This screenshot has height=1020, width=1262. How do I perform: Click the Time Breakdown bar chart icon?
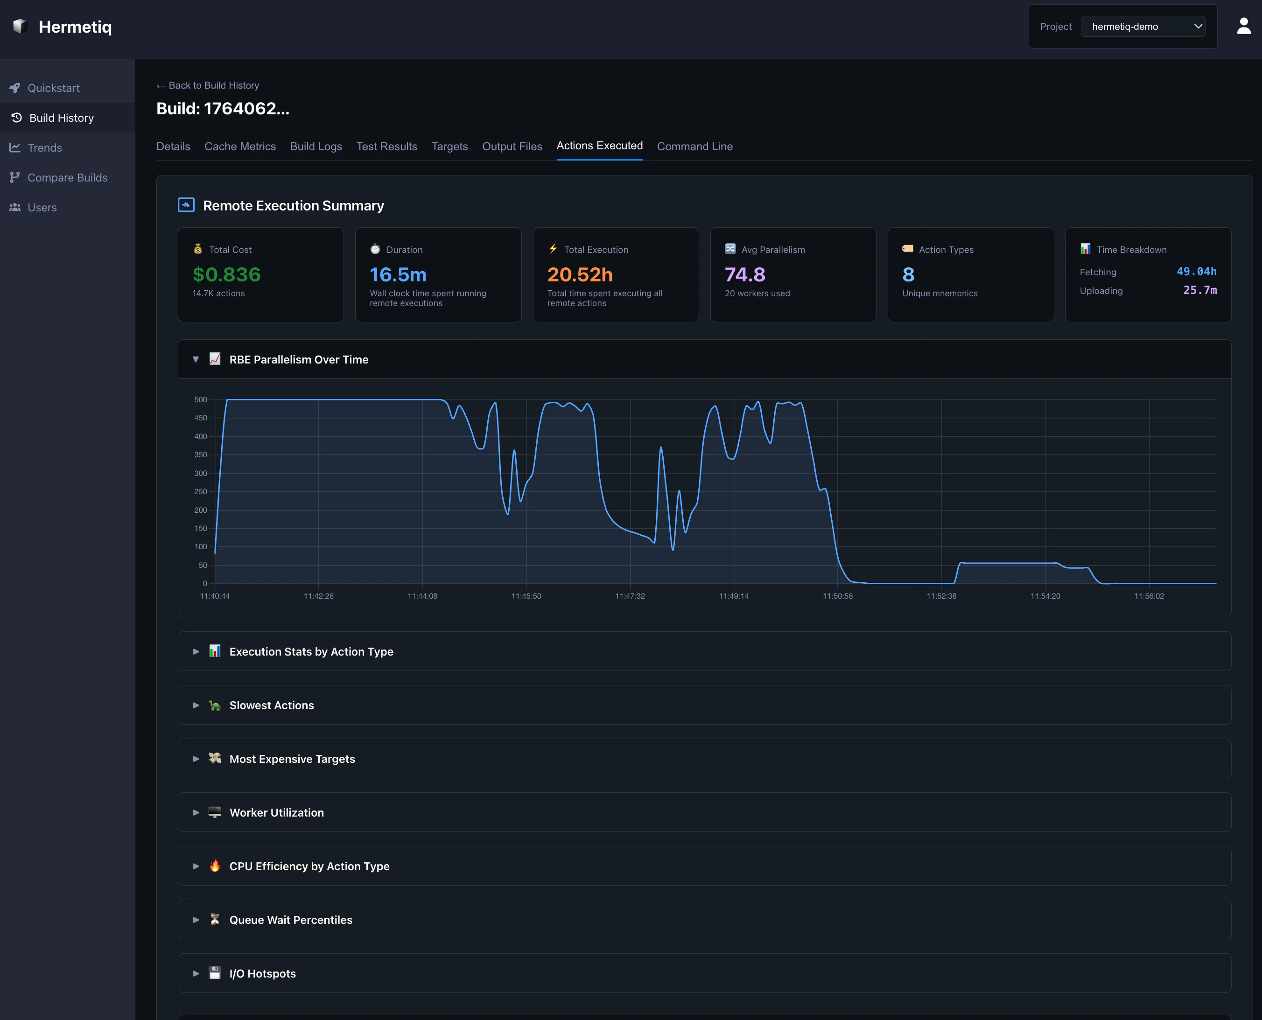[x=1085, y=249]
